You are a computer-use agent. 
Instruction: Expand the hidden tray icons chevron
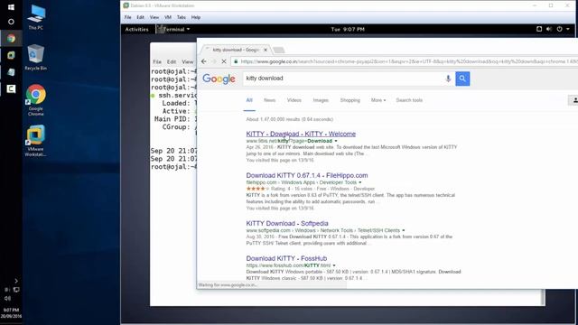coord(16,281)
